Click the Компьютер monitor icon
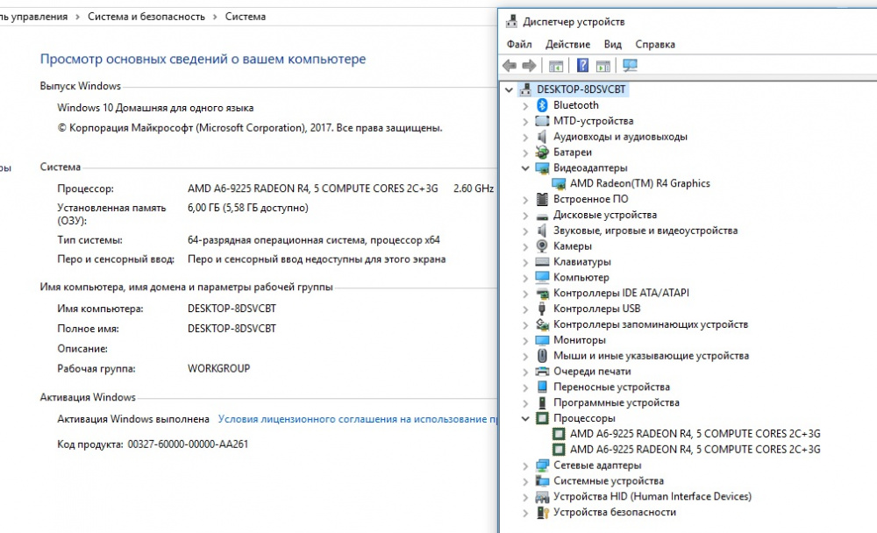This screenshot has width=877, height=533. (542, 277)
